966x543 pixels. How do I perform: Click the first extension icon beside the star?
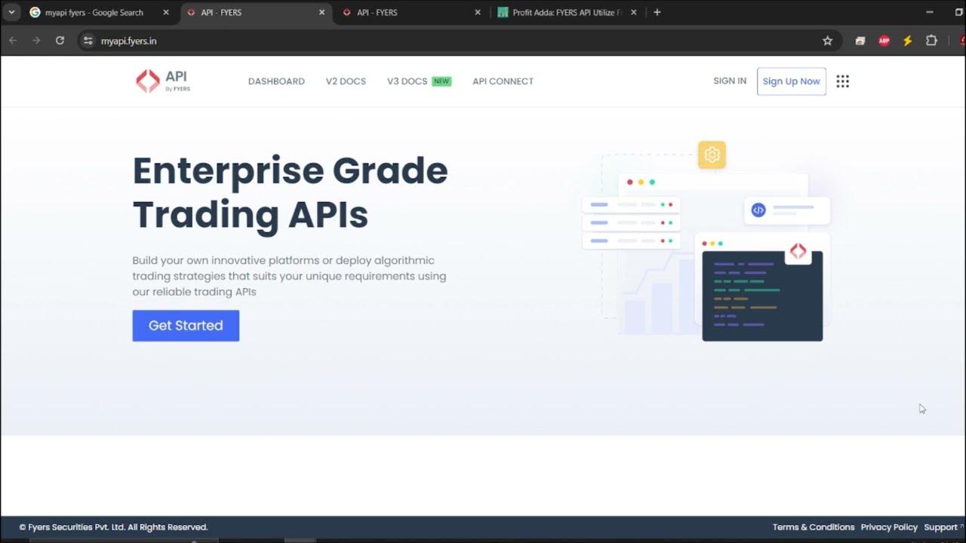click(860, 41)
